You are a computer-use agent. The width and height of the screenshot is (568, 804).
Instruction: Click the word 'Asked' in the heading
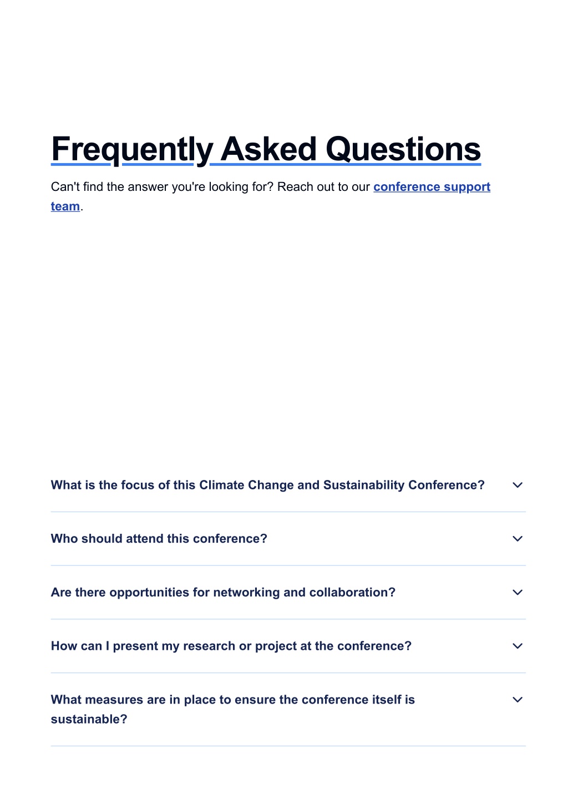pyautogui.click(x=268, y=149)
